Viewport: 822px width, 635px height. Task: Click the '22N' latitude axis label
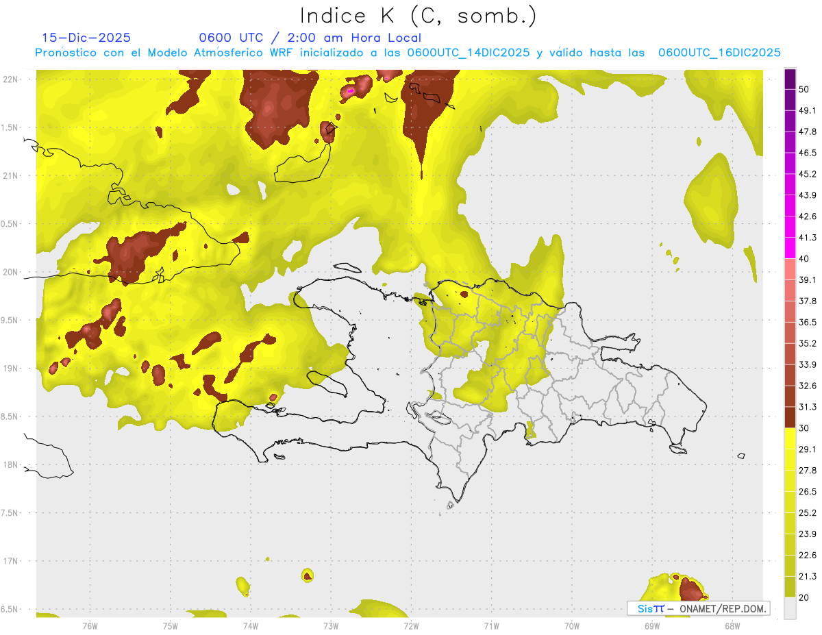coord(10,79)
